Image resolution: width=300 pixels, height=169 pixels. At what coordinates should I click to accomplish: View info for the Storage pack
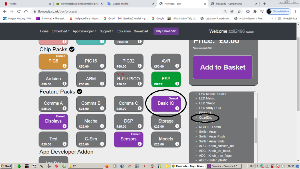pos(177,126)
